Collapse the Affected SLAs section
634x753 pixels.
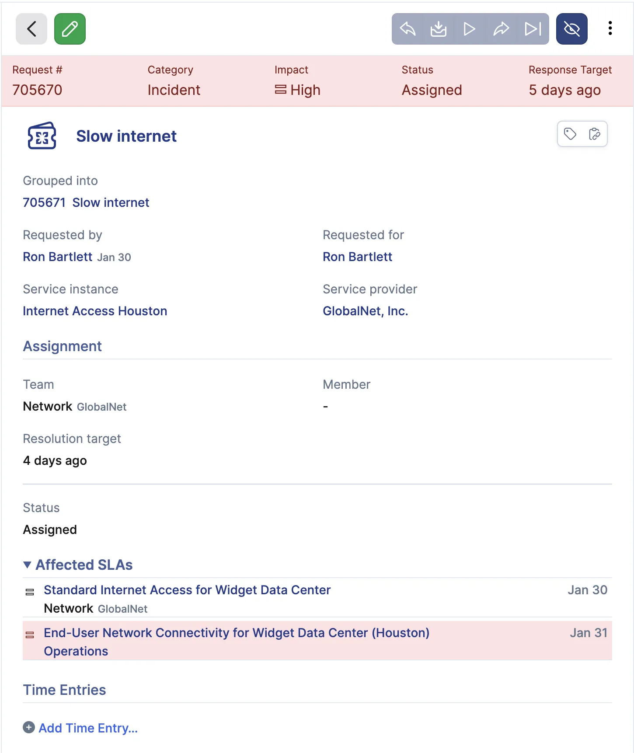coord(27,565)
